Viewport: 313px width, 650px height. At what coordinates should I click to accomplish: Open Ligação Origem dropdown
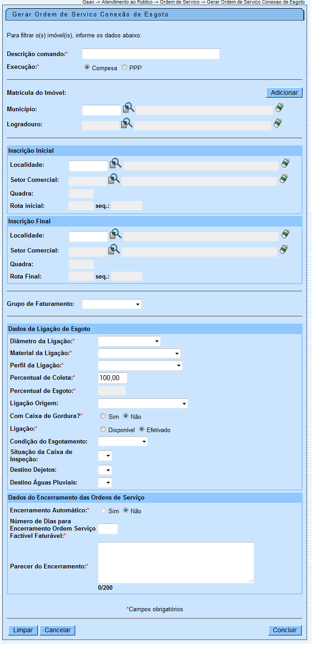[x=143, y=403]
